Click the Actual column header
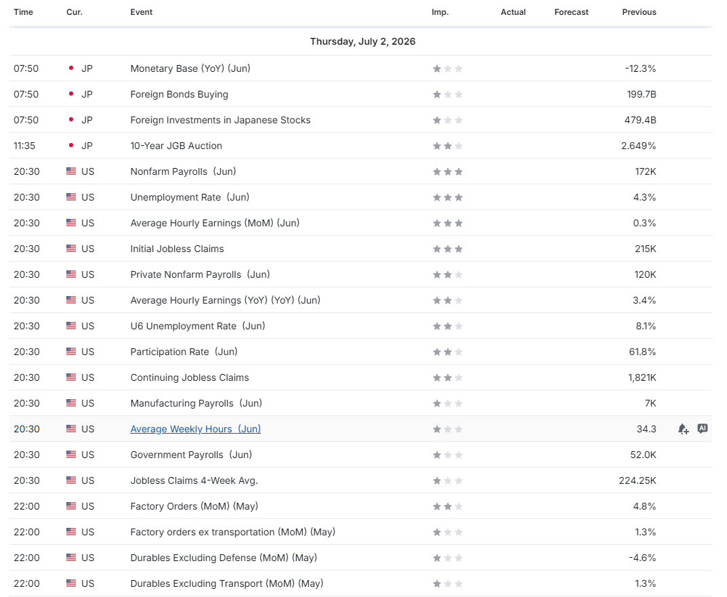 [x=513, y=12]
